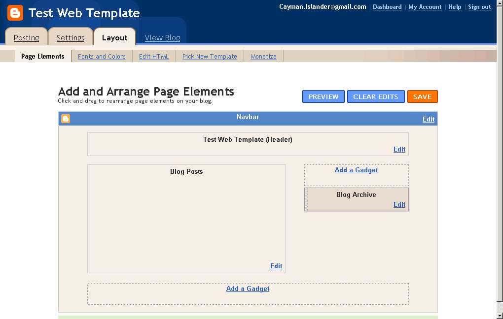The width and height of the screenshot is (503, 319).
Task: Edit the Navbar element
Action: coord(428,119)
